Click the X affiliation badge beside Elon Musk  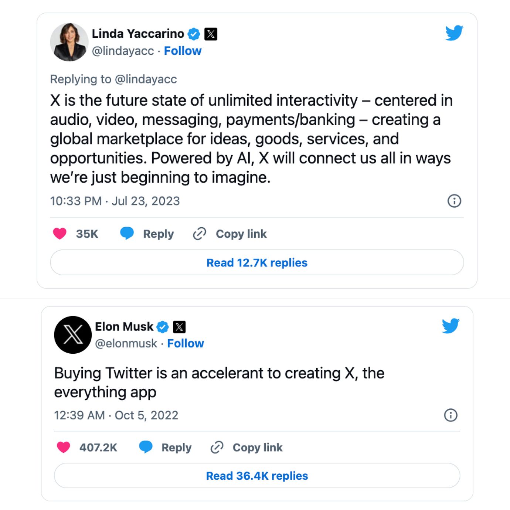pyautogui.click(x=179, y=327)
